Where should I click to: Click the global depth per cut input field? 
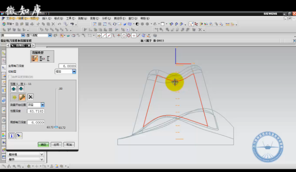point(67,66)
